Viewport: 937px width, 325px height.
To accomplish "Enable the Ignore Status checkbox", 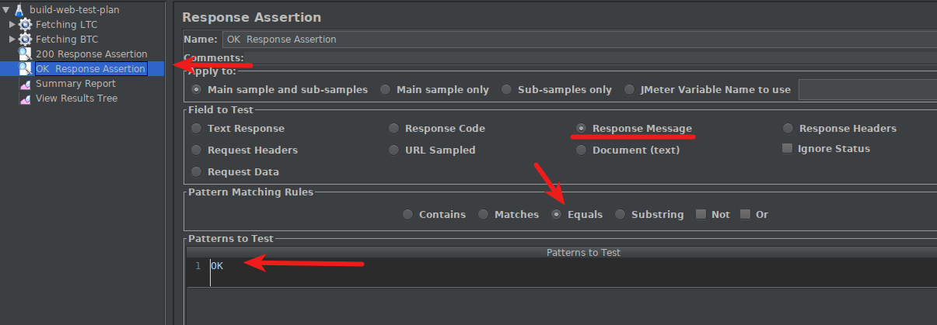I will click(787, 148).
